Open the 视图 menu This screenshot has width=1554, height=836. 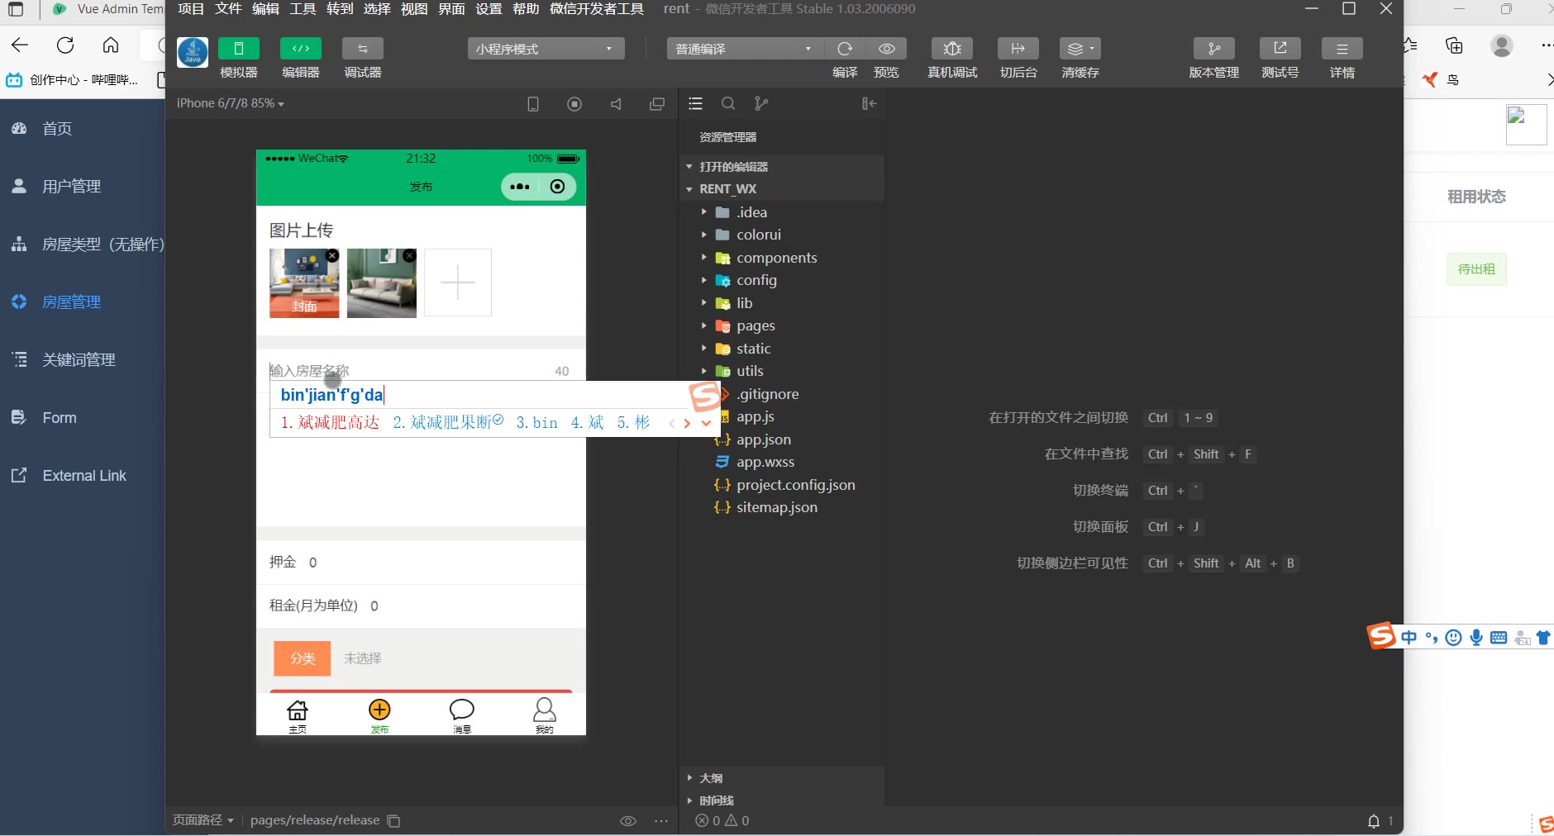click(x=414, y=9)
